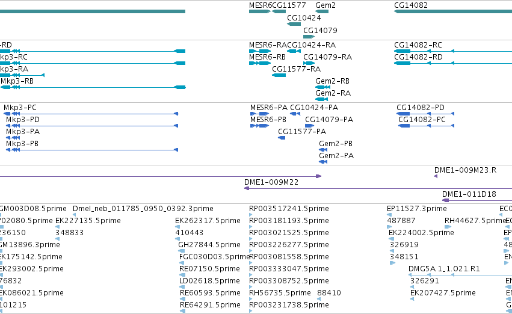Select CDS Mkp3-PA
Screen dimensions: 512x314
pos(13,138)
